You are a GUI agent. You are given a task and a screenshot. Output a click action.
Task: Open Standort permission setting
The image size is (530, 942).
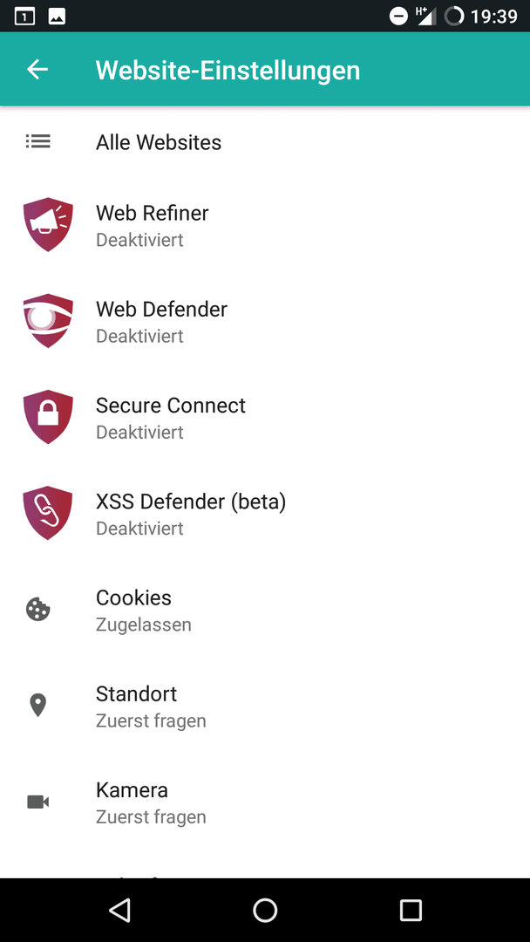click(x=265, y=706)
